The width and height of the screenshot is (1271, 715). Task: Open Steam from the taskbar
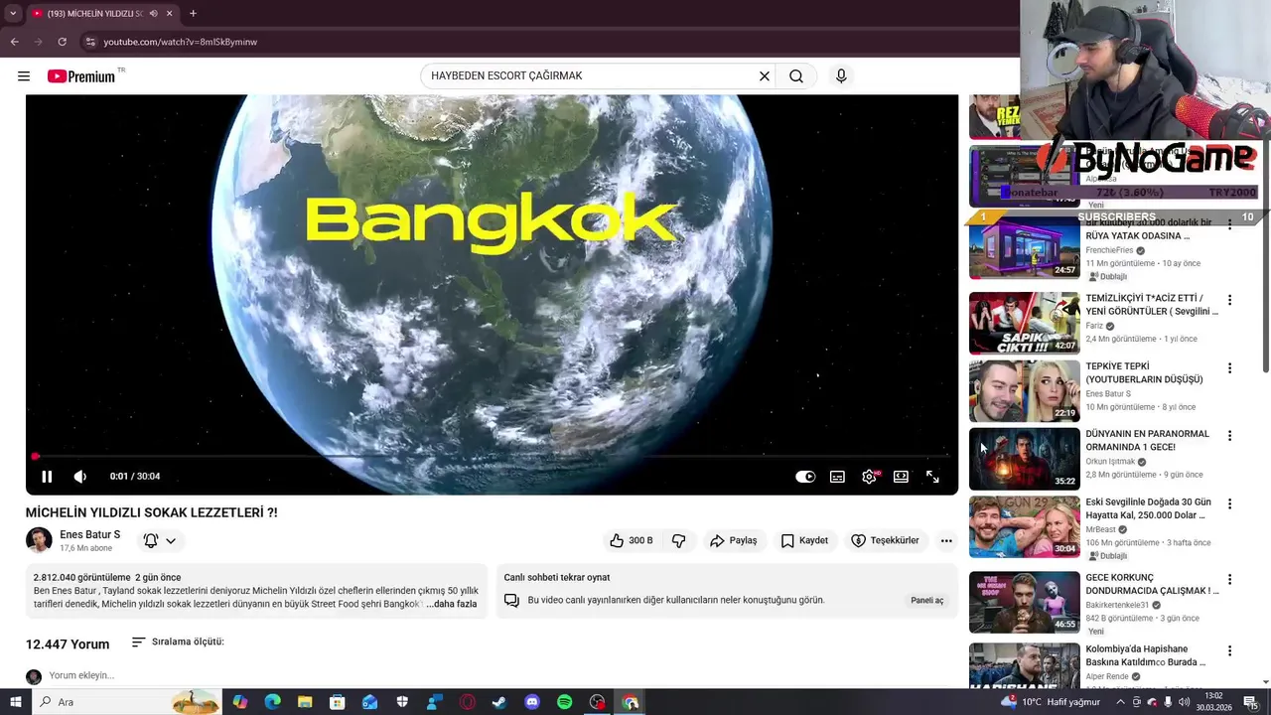click(499, 702)
